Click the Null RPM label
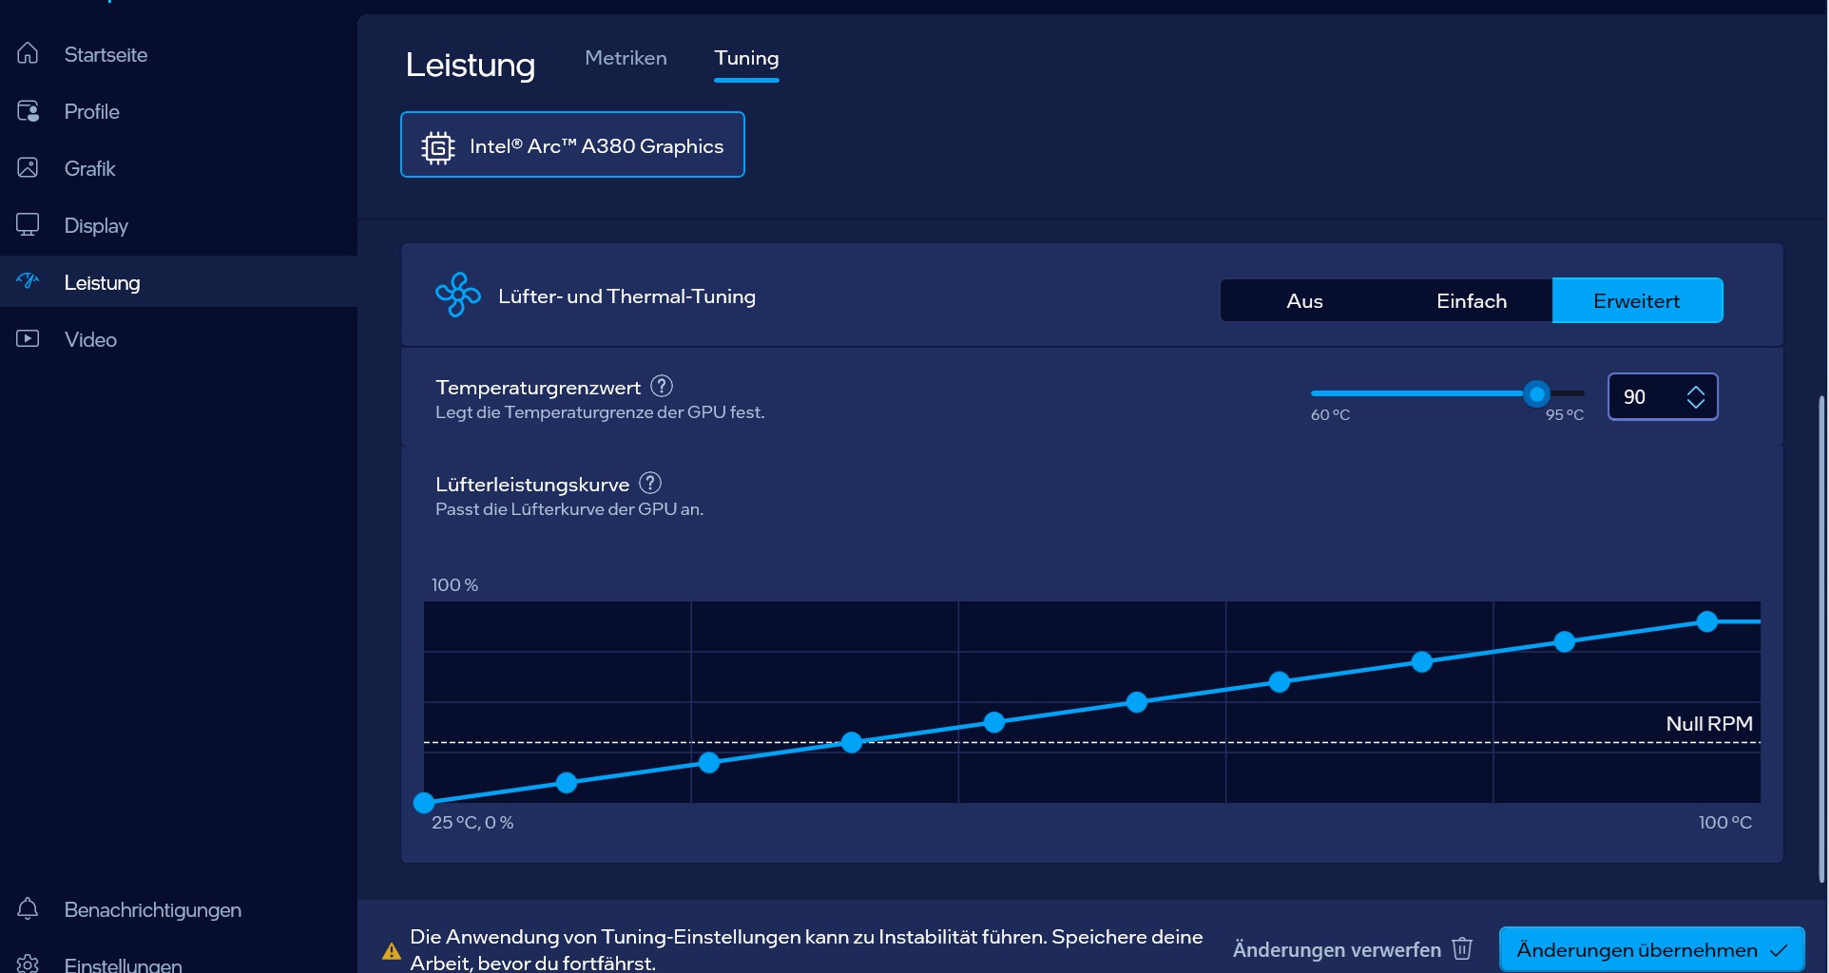The width and height of the screenshot is (1829, 973). (1708, 723)
